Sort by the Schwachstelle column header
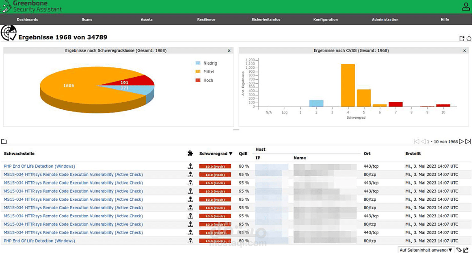The height and width of the screenshot is (253, 476). point(19,153)
